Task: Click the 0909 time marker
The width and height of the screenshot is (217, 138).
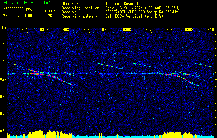Action: [x=189, y=29]
